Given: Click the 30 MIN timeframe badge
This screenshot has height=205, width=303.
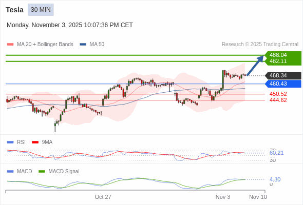Looking at the screenshot, I should pyautogui.click(x=41, y=10).
